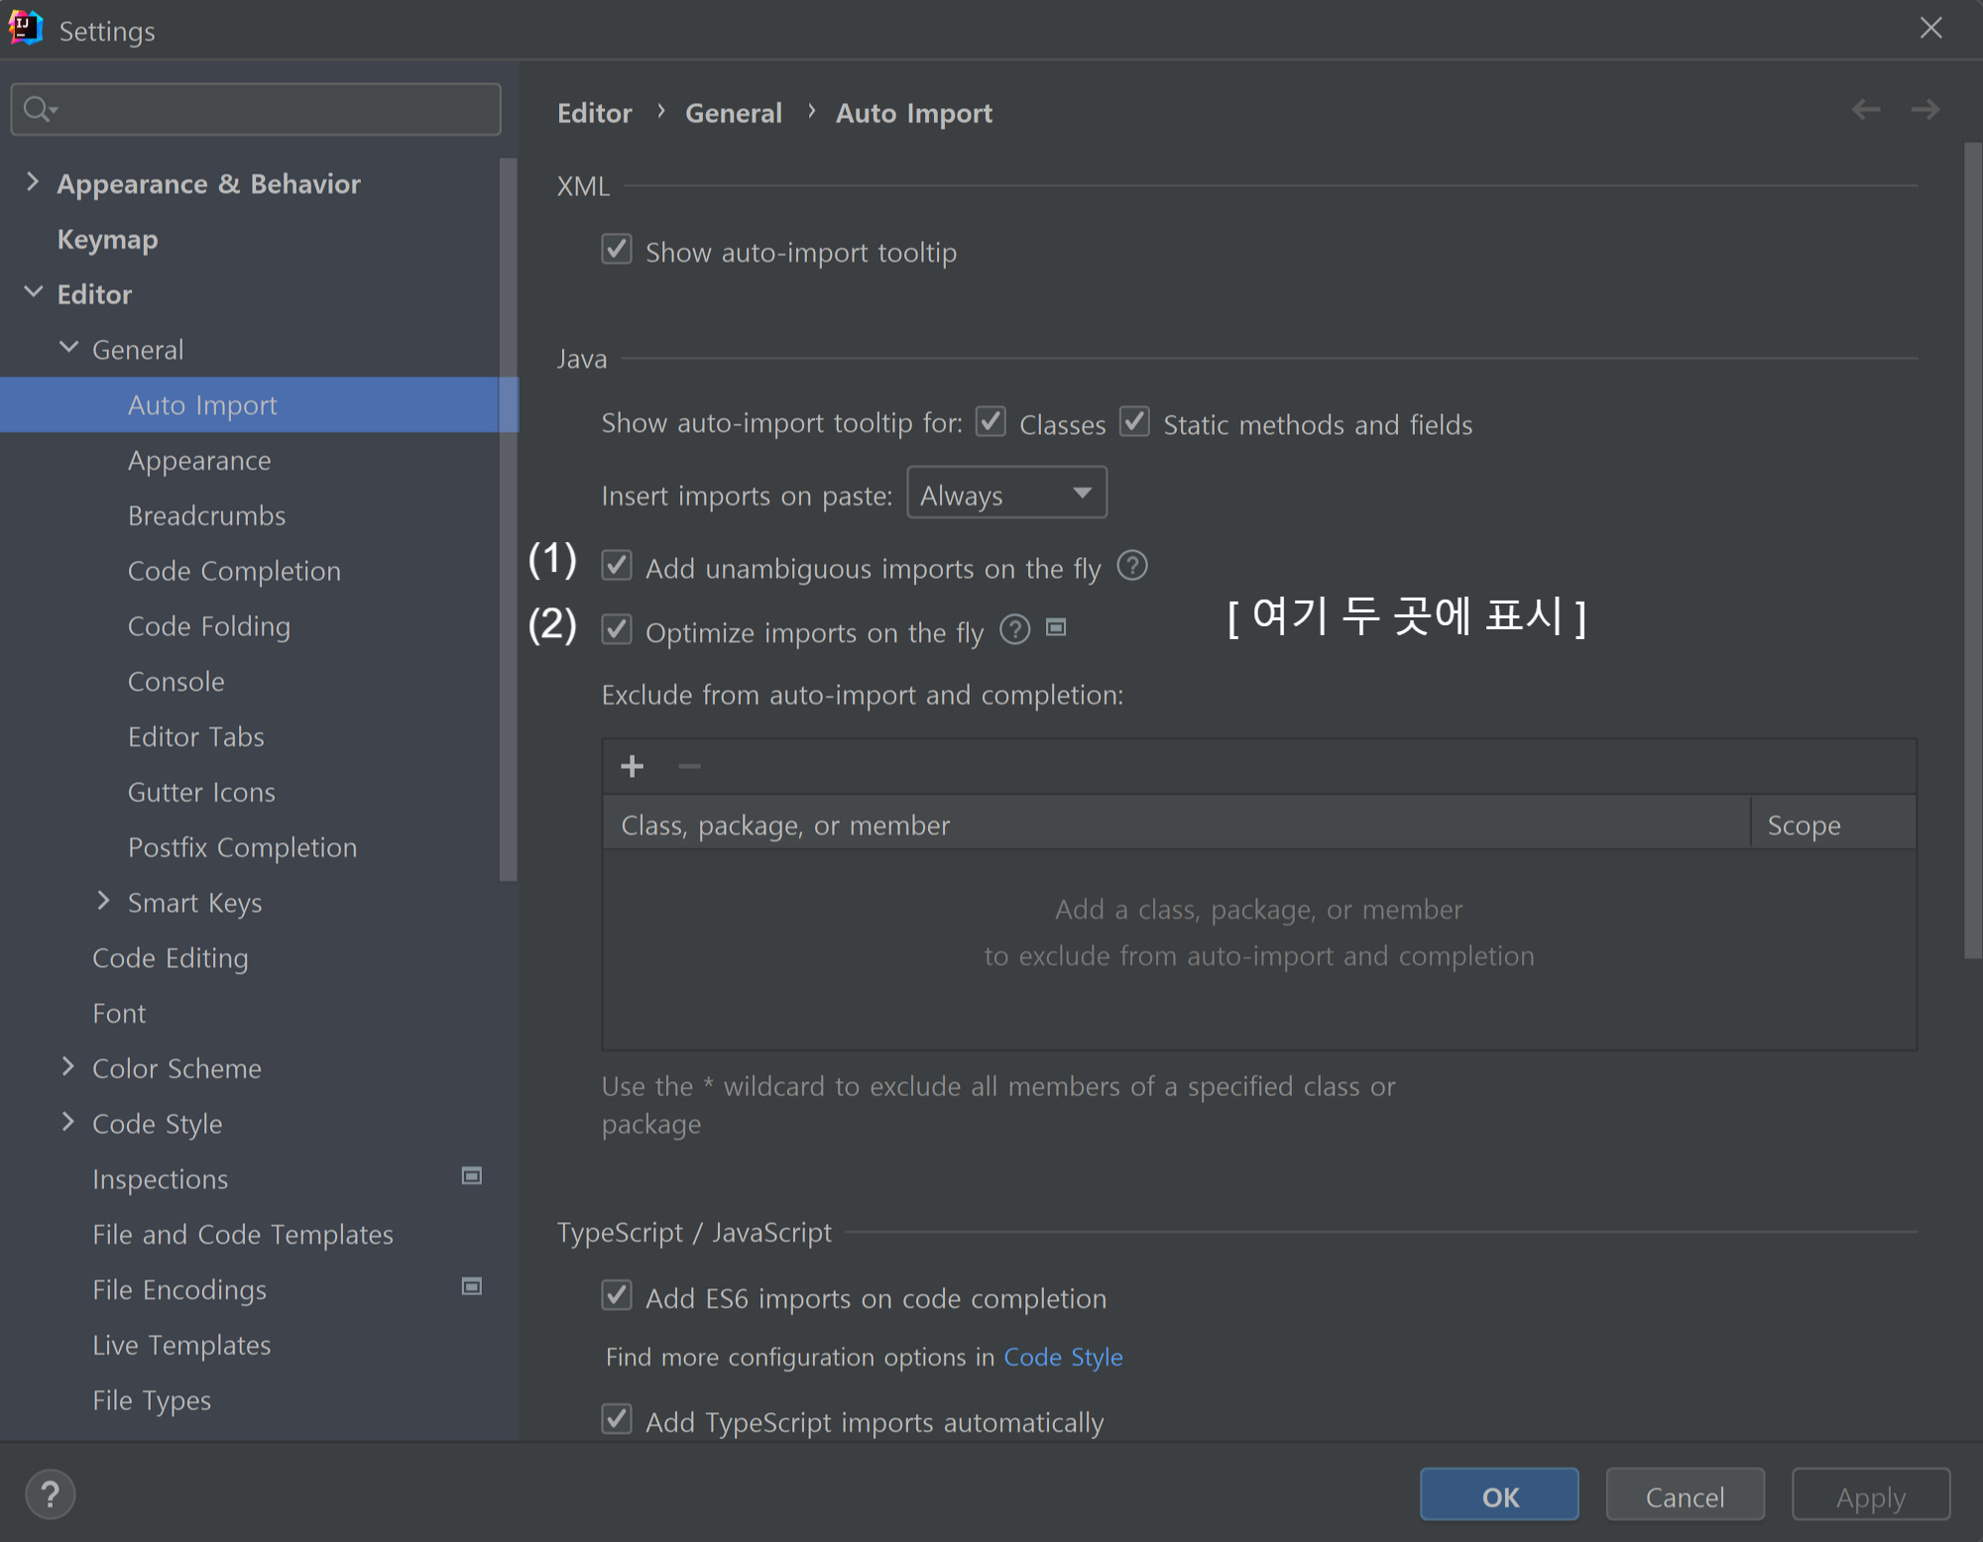This screenshot has width=1983, height=1542.
Task: Apply changes with the OK button
Action: 1498,1494
